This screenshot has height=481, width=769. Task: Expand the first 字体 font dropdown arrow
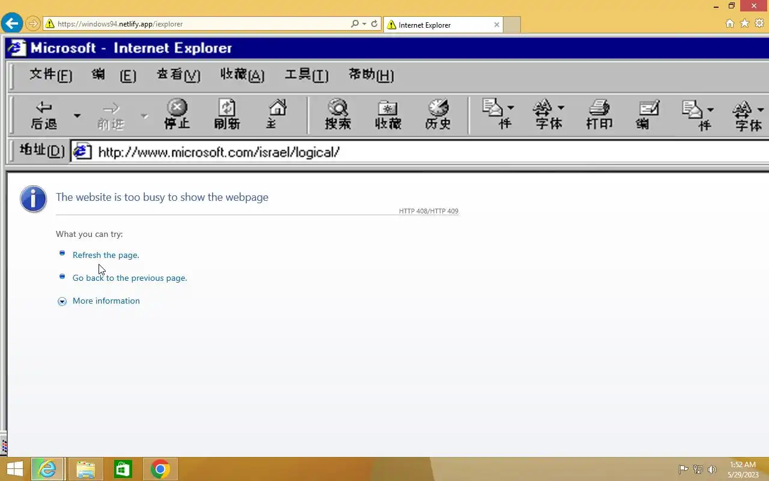click(x=561, y=108)
